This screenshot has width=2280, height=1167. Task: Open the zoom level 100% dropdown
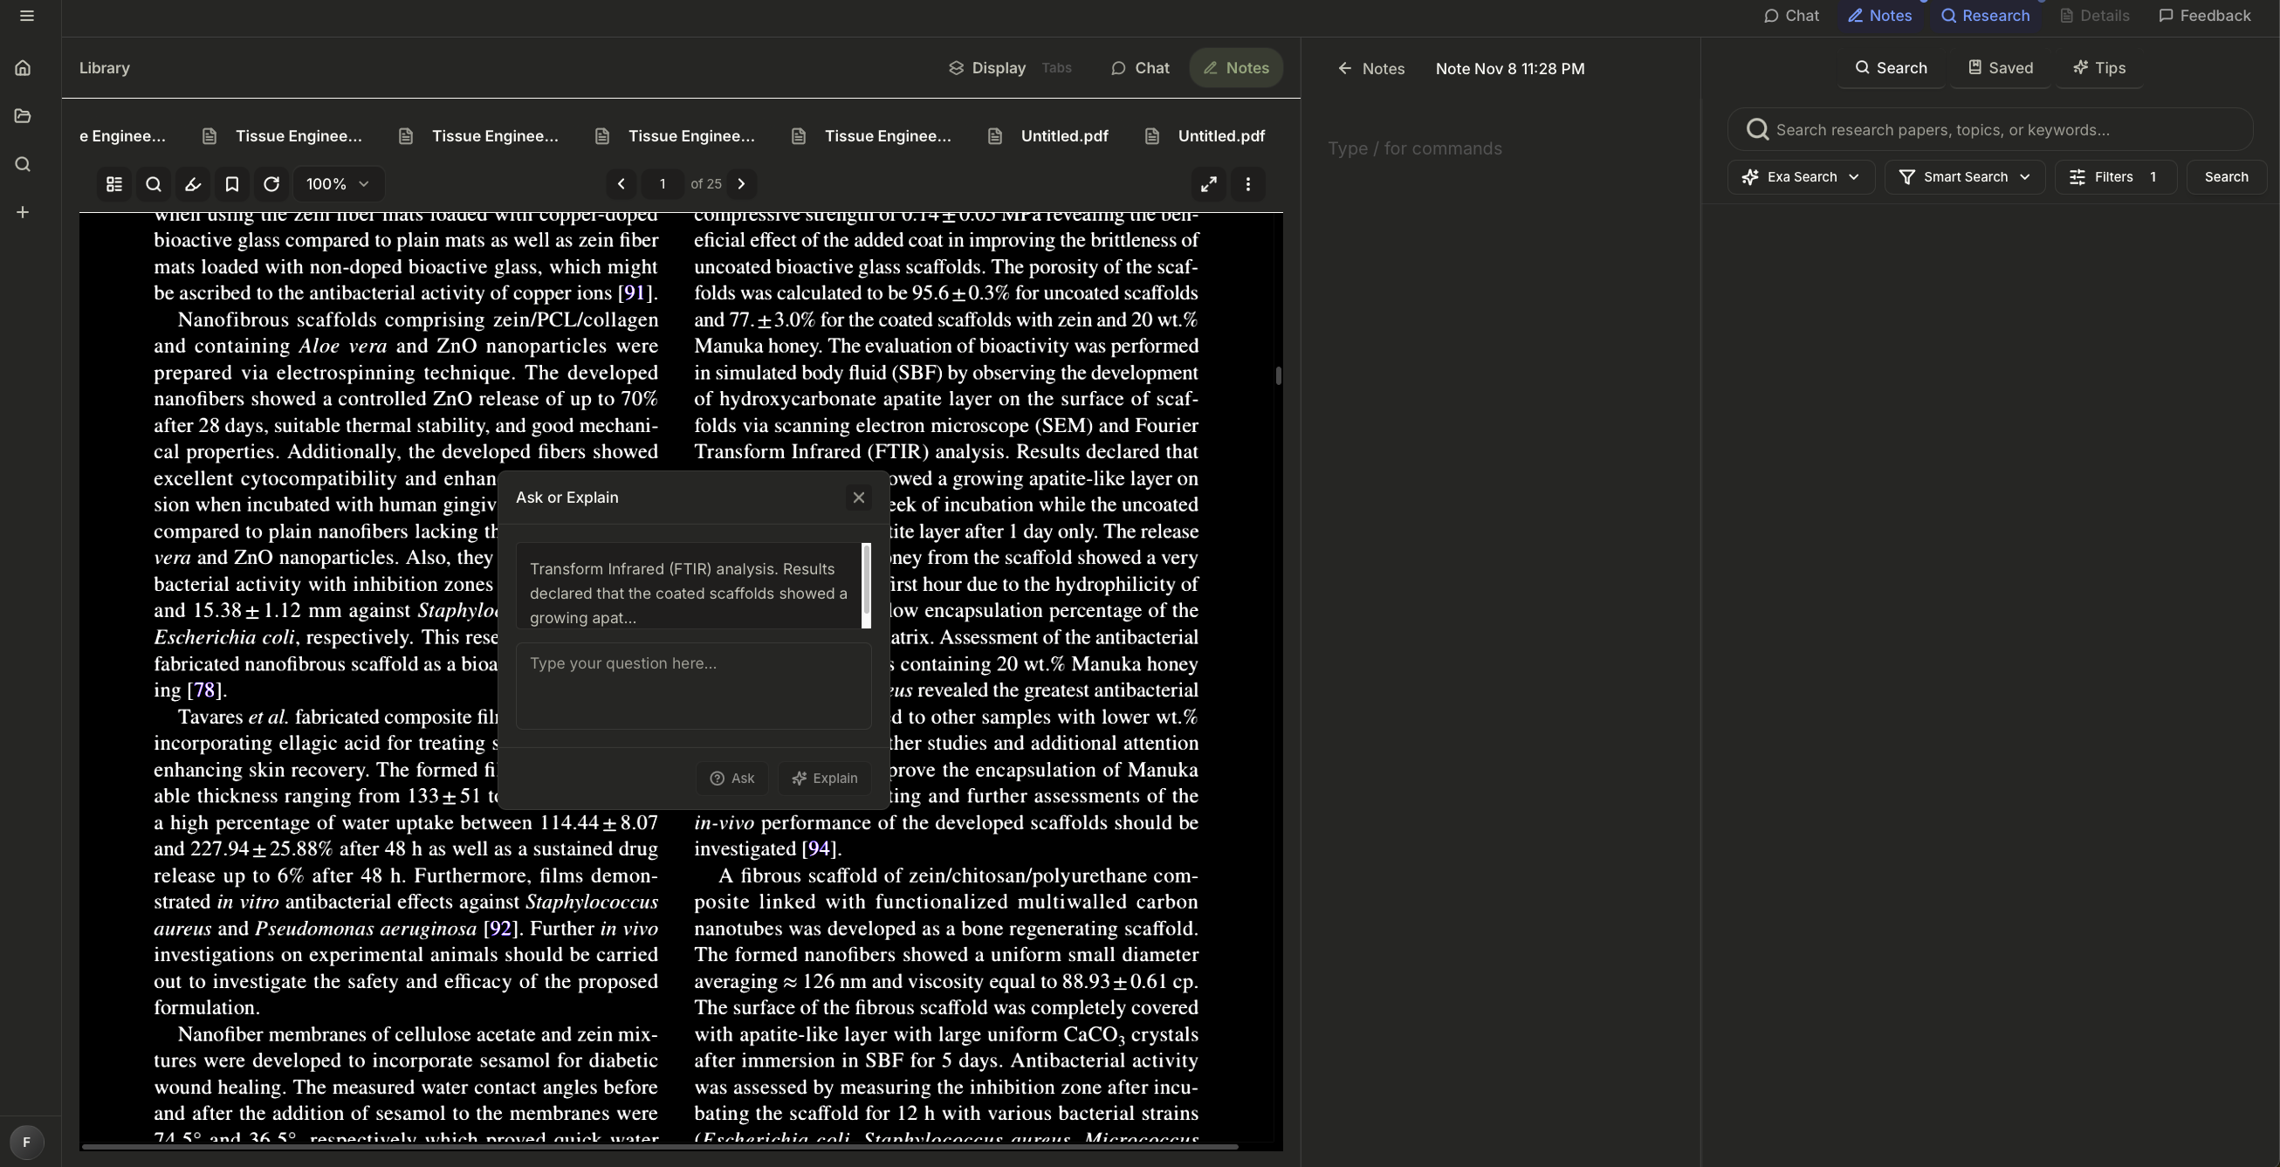point(336,184)
